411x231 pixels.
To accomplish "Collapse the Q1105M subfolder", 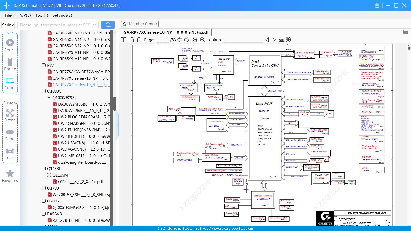I will tap(49, 175).
